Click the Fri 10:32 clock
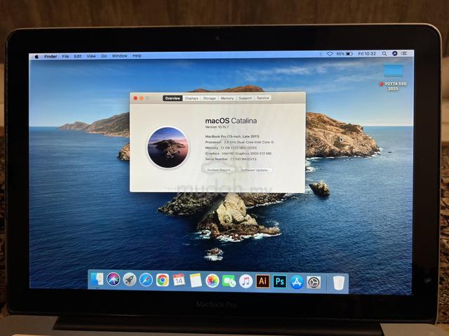Viewport: 449px width, 336px height. point(367,53)
